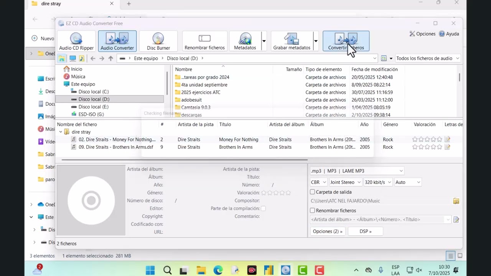The height and width of the screenshot is (276, 491).
Task: Click the Grabar metadatos toolbar button
Action: [x=292, y=41]
